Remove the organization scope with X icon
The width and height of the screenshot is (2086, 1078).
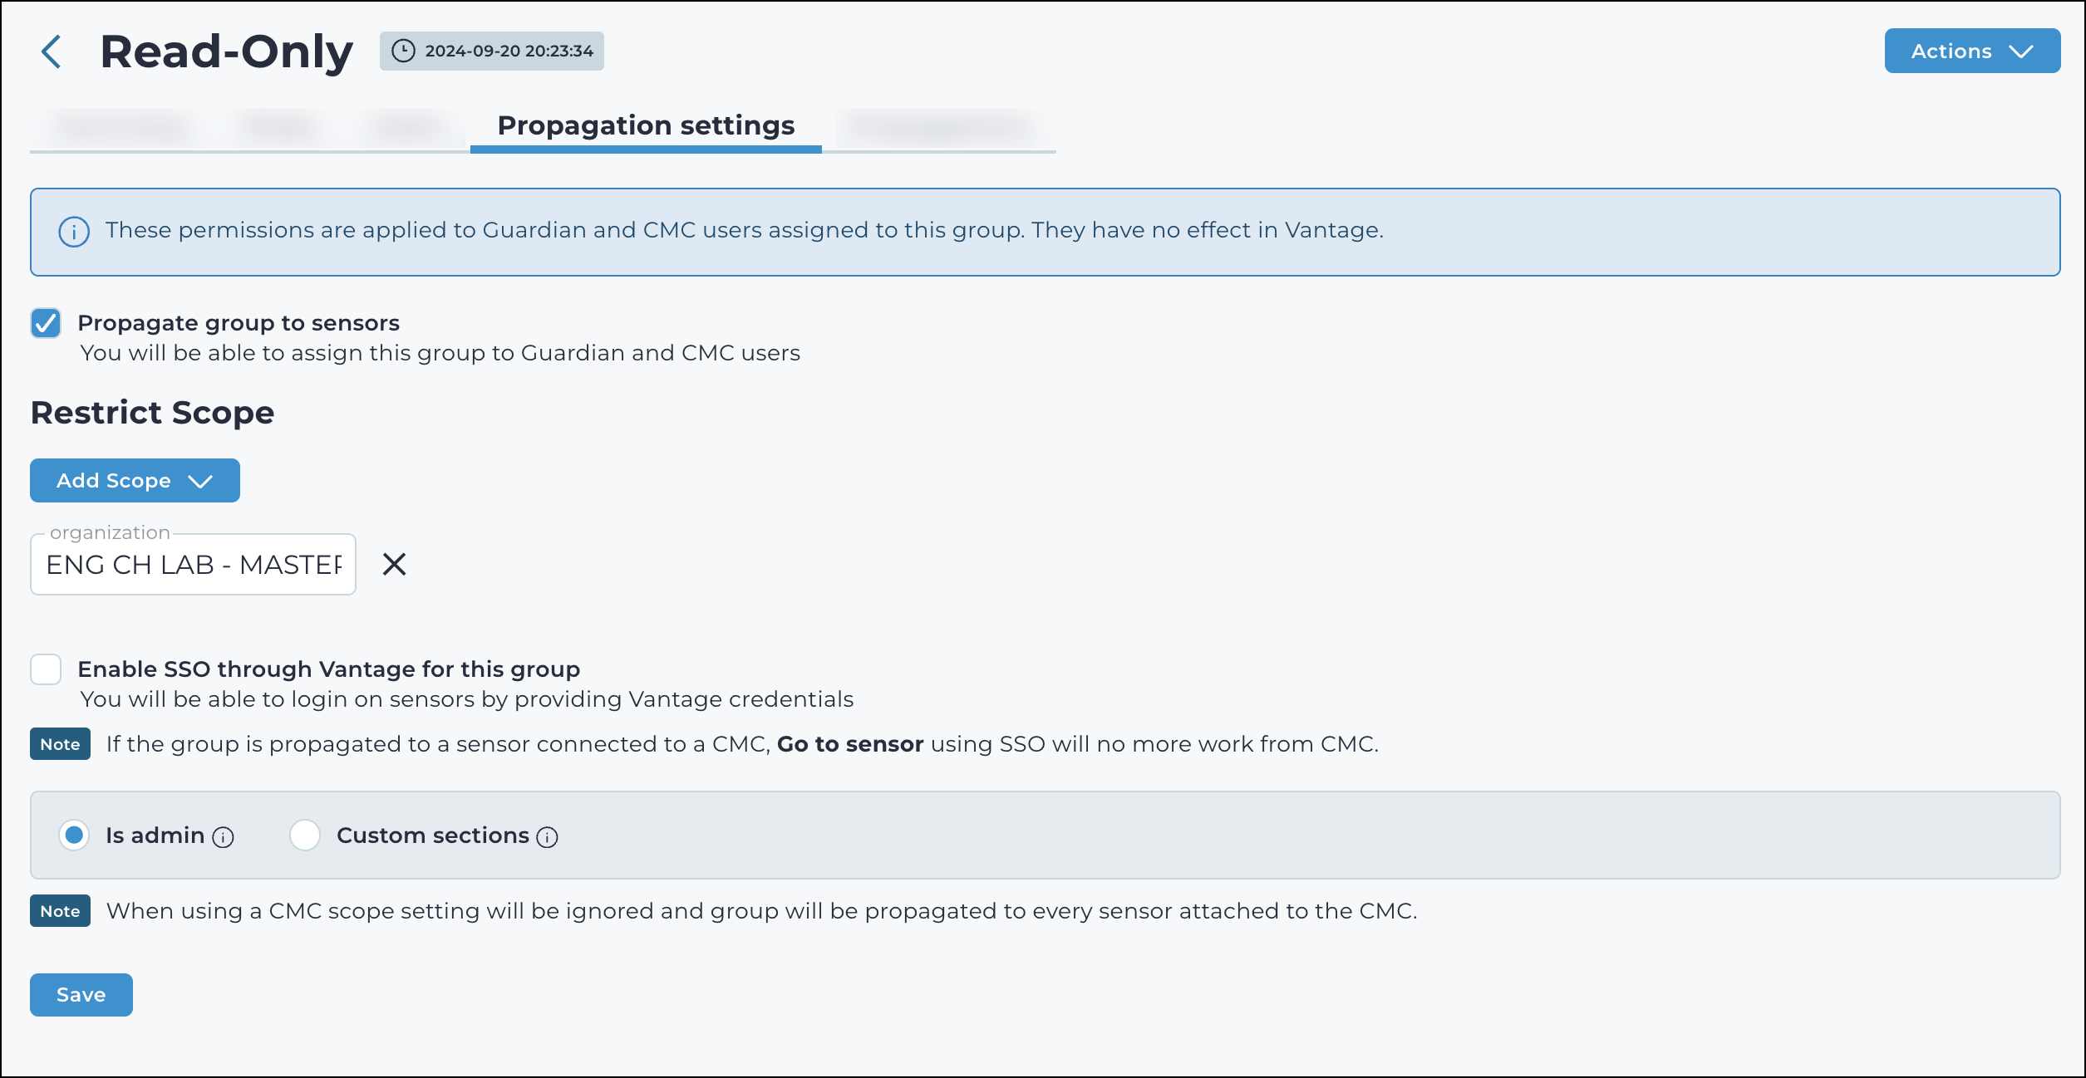pos(394,565)
